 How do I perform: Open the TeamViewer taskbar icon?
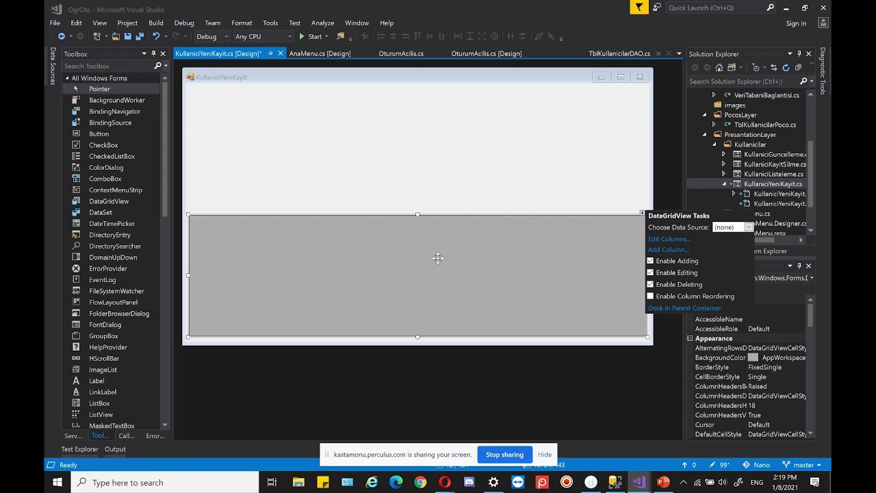coord(517,482)
